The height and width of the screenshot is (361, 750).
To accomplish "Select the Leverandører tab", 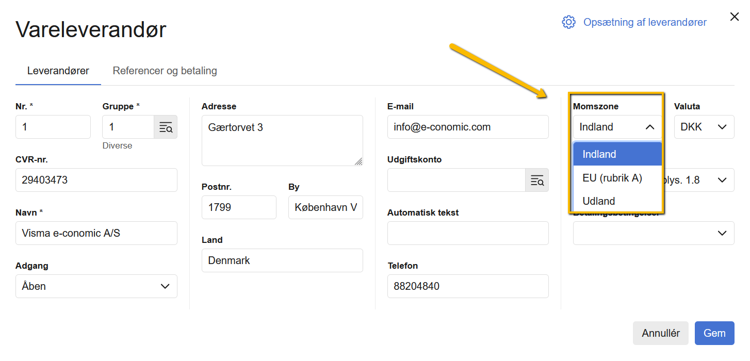I will click(58, 71).
